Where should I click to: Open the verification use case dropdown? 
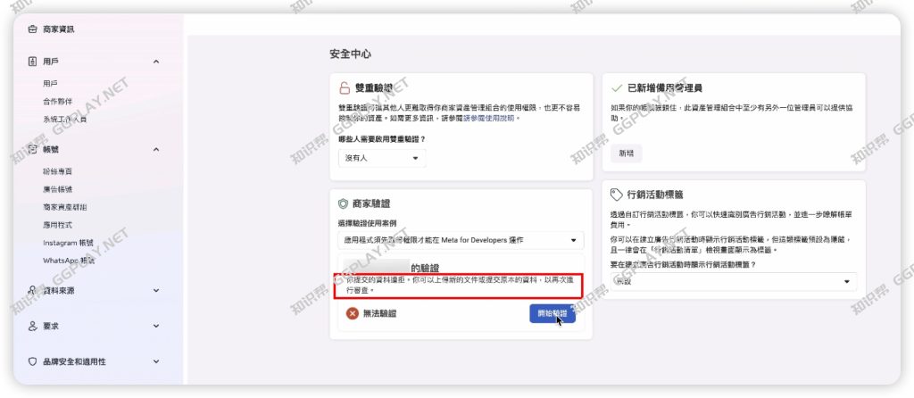coord(461,239)
